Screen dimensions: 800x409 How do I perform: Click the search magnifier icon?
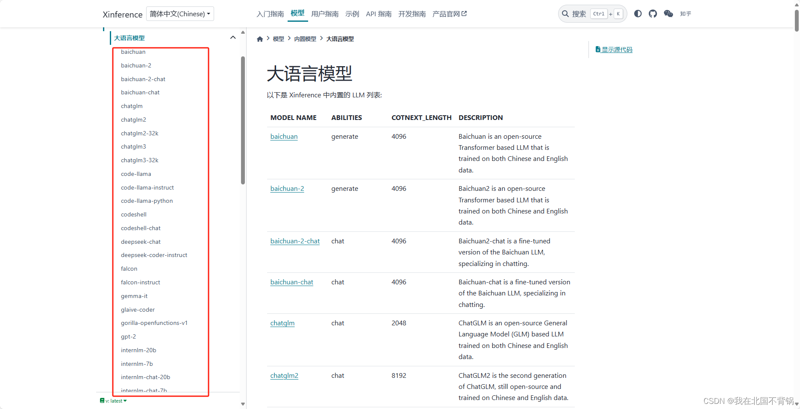(565, 14)
